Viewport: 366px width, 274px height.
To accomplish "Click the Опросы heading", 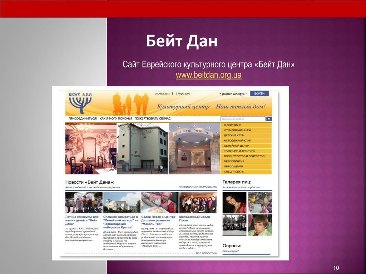I will (232, 246).
